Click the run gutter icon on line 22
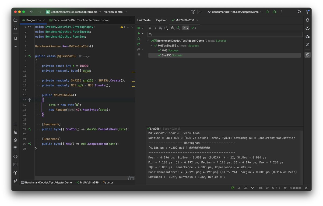323x206 pixels. [x=29, y=129]
